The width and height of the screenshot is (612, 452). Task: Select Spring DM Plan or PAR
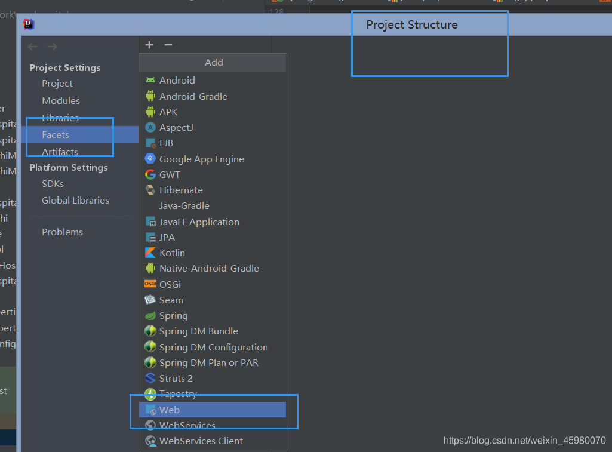(213, 362)
